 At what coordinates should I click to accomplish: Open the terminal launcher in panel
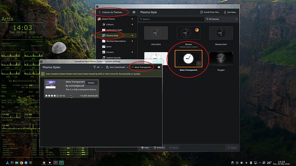click(31, 163)
